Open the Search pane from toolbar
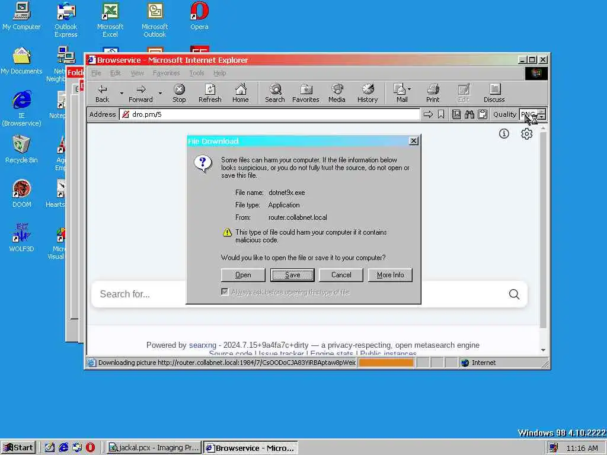 point(275,93)
